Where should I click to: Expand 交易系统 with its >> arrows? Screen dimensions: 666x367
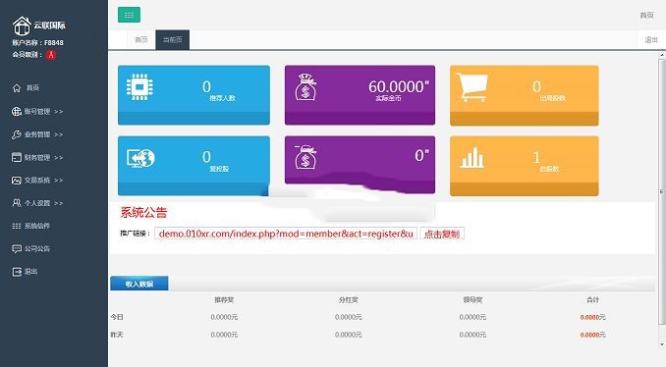[59, 181]
